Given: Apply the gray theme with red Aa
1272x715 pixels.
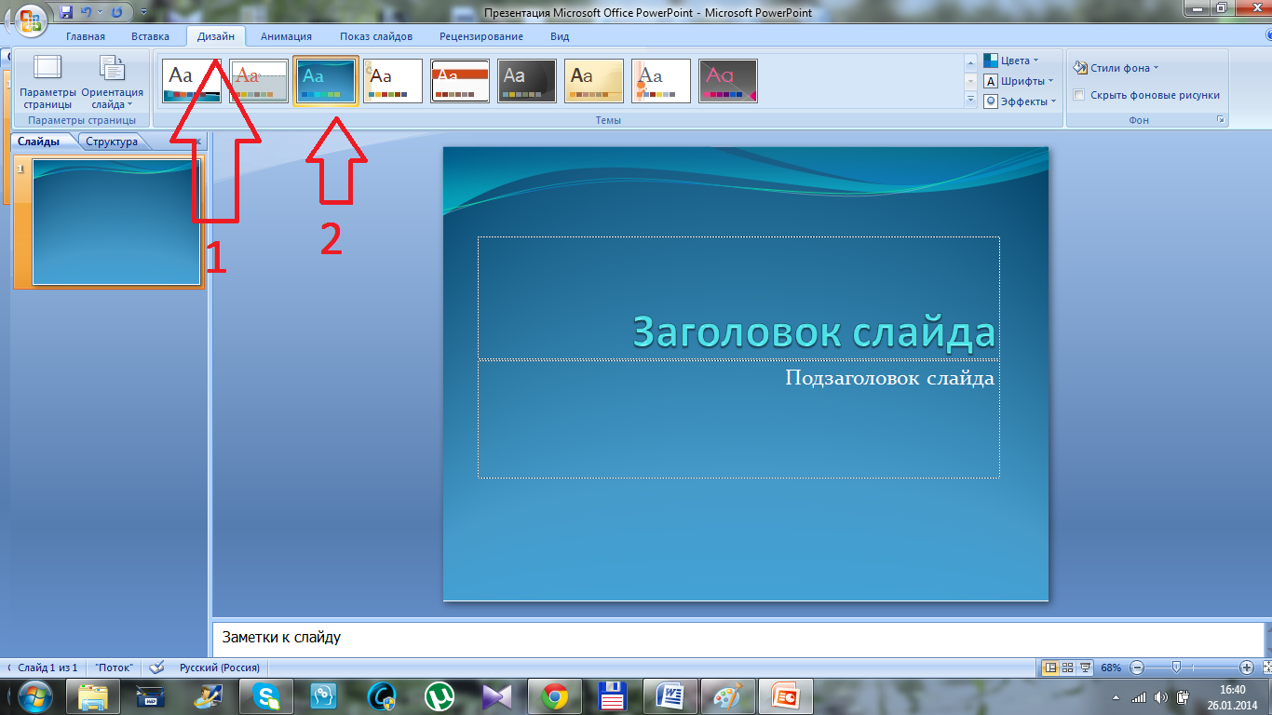Looking at the screenshot, I should [259, 81].
